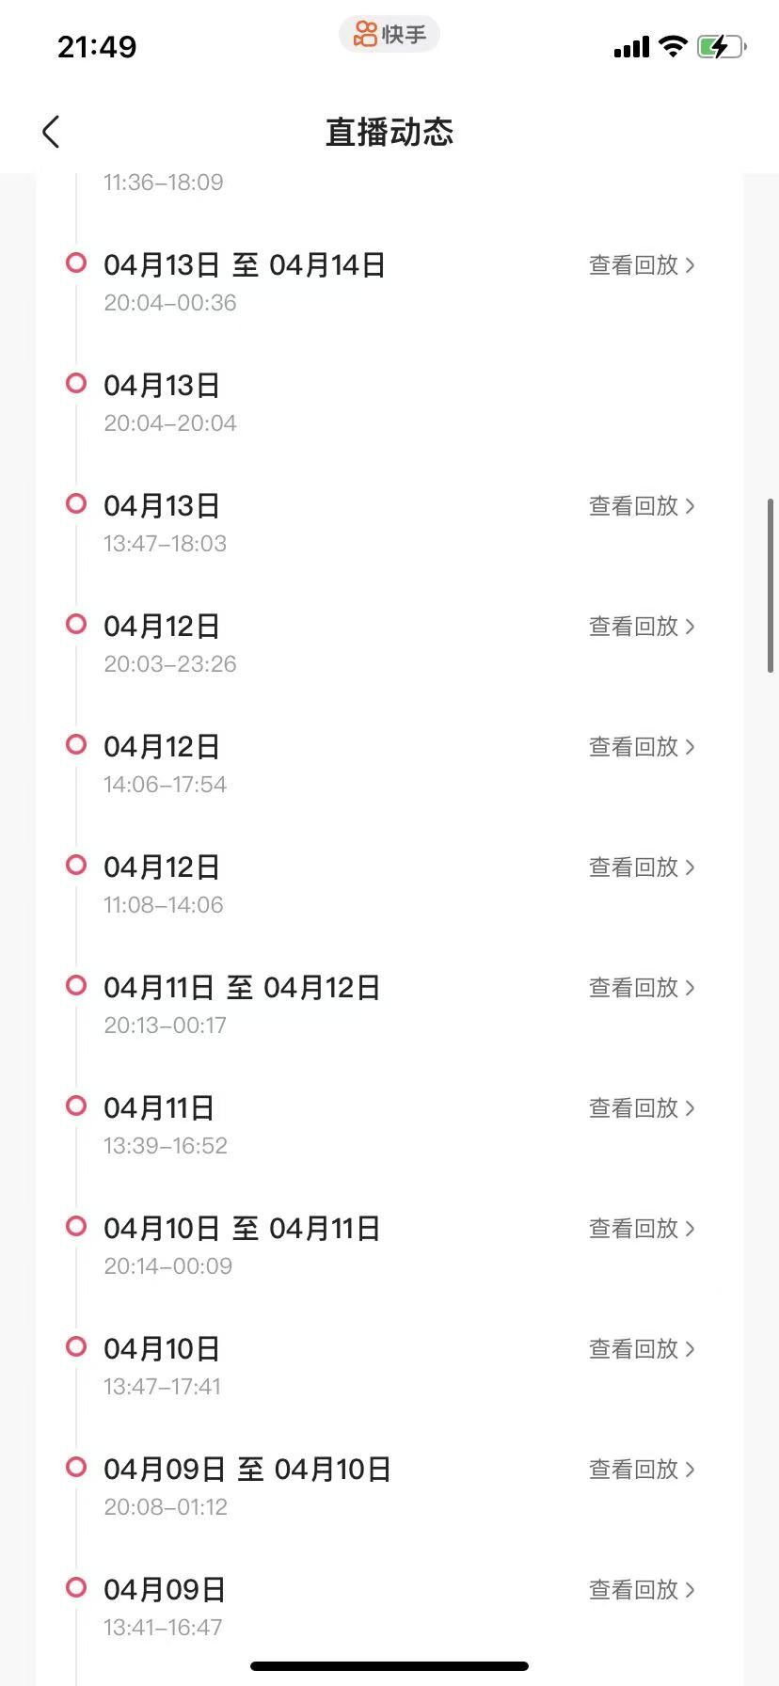Image resolution: width=779 pixels, height=1686 pixels.
Task: Tap the Wi-Fi status icon
Action: point(673,46)
